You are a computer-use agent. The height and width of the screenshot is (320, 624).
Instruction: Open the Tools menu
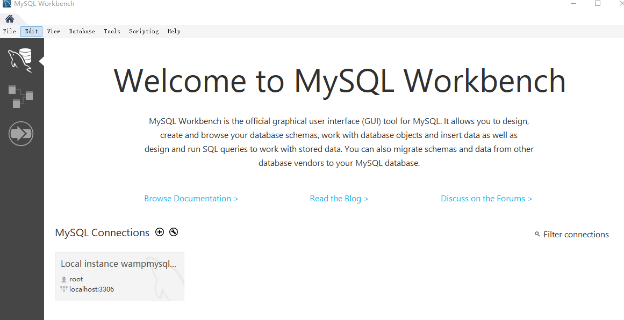[112, 31]
